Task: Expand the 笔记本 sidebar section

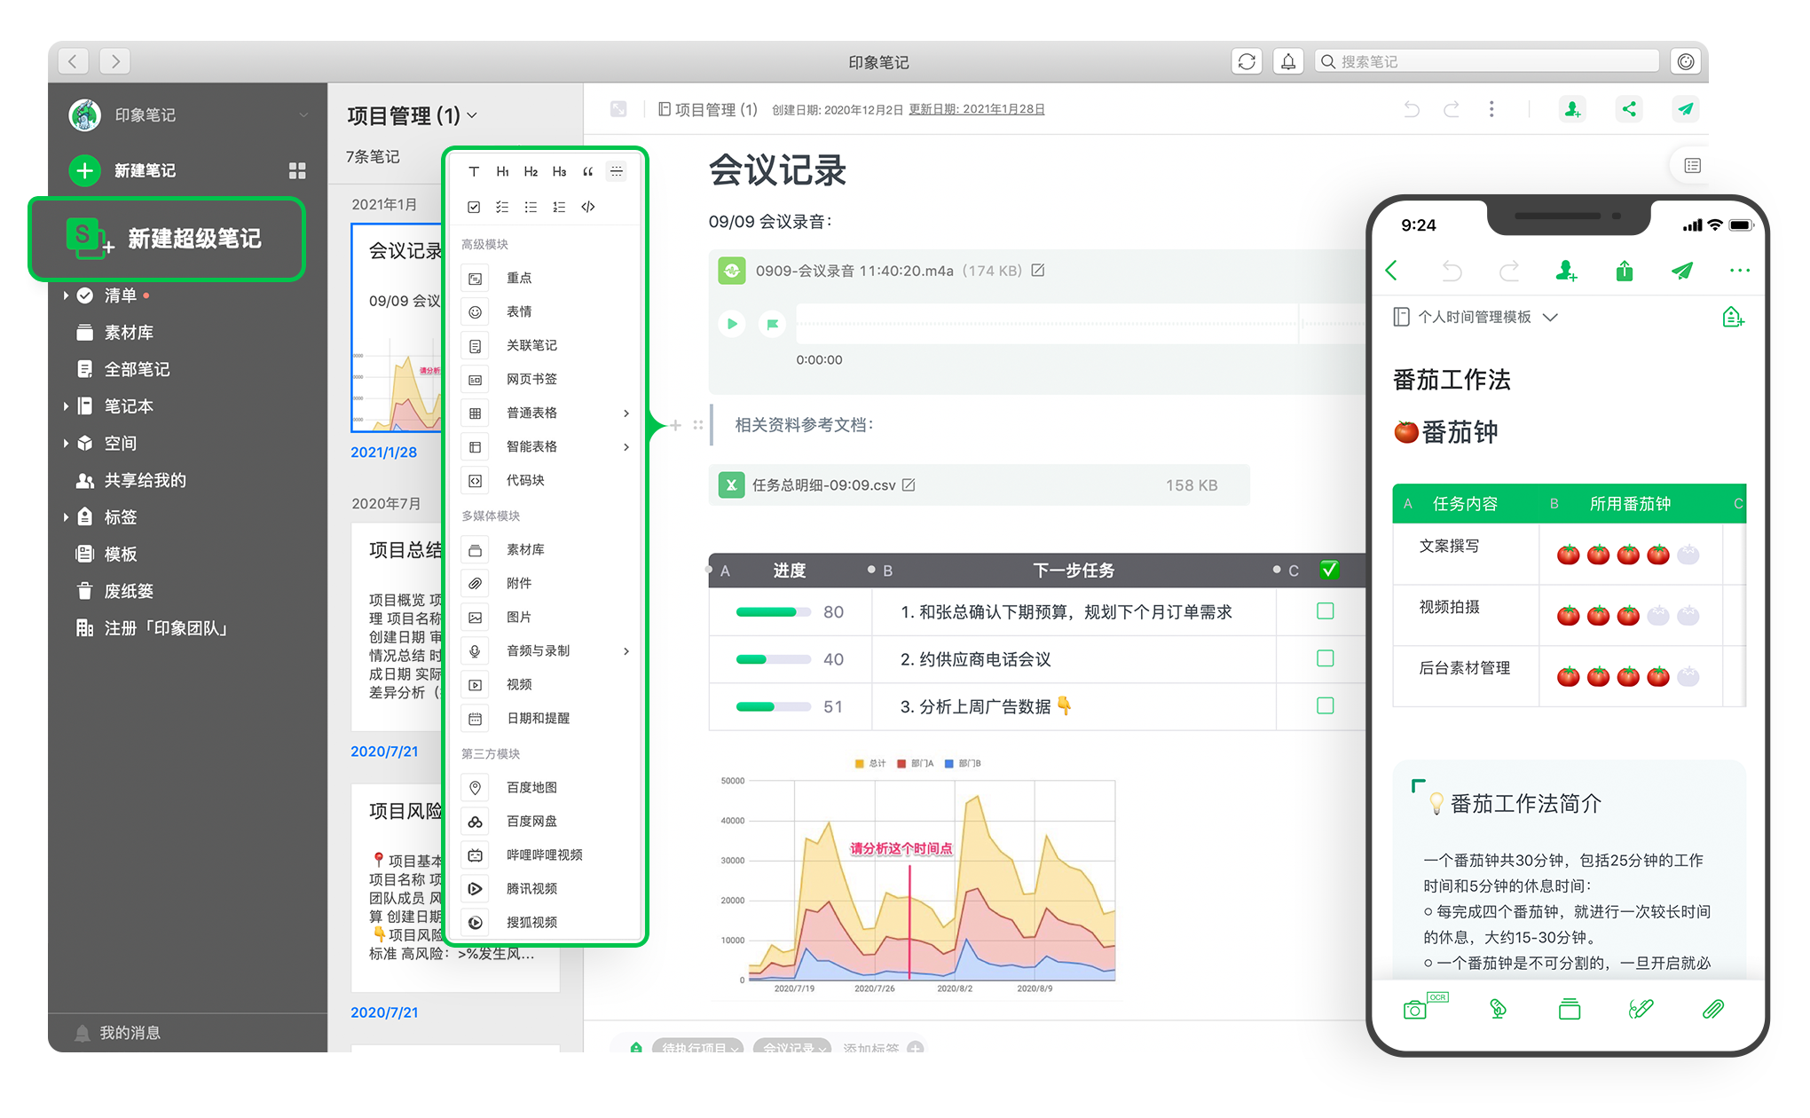Action: click(66, 406)
